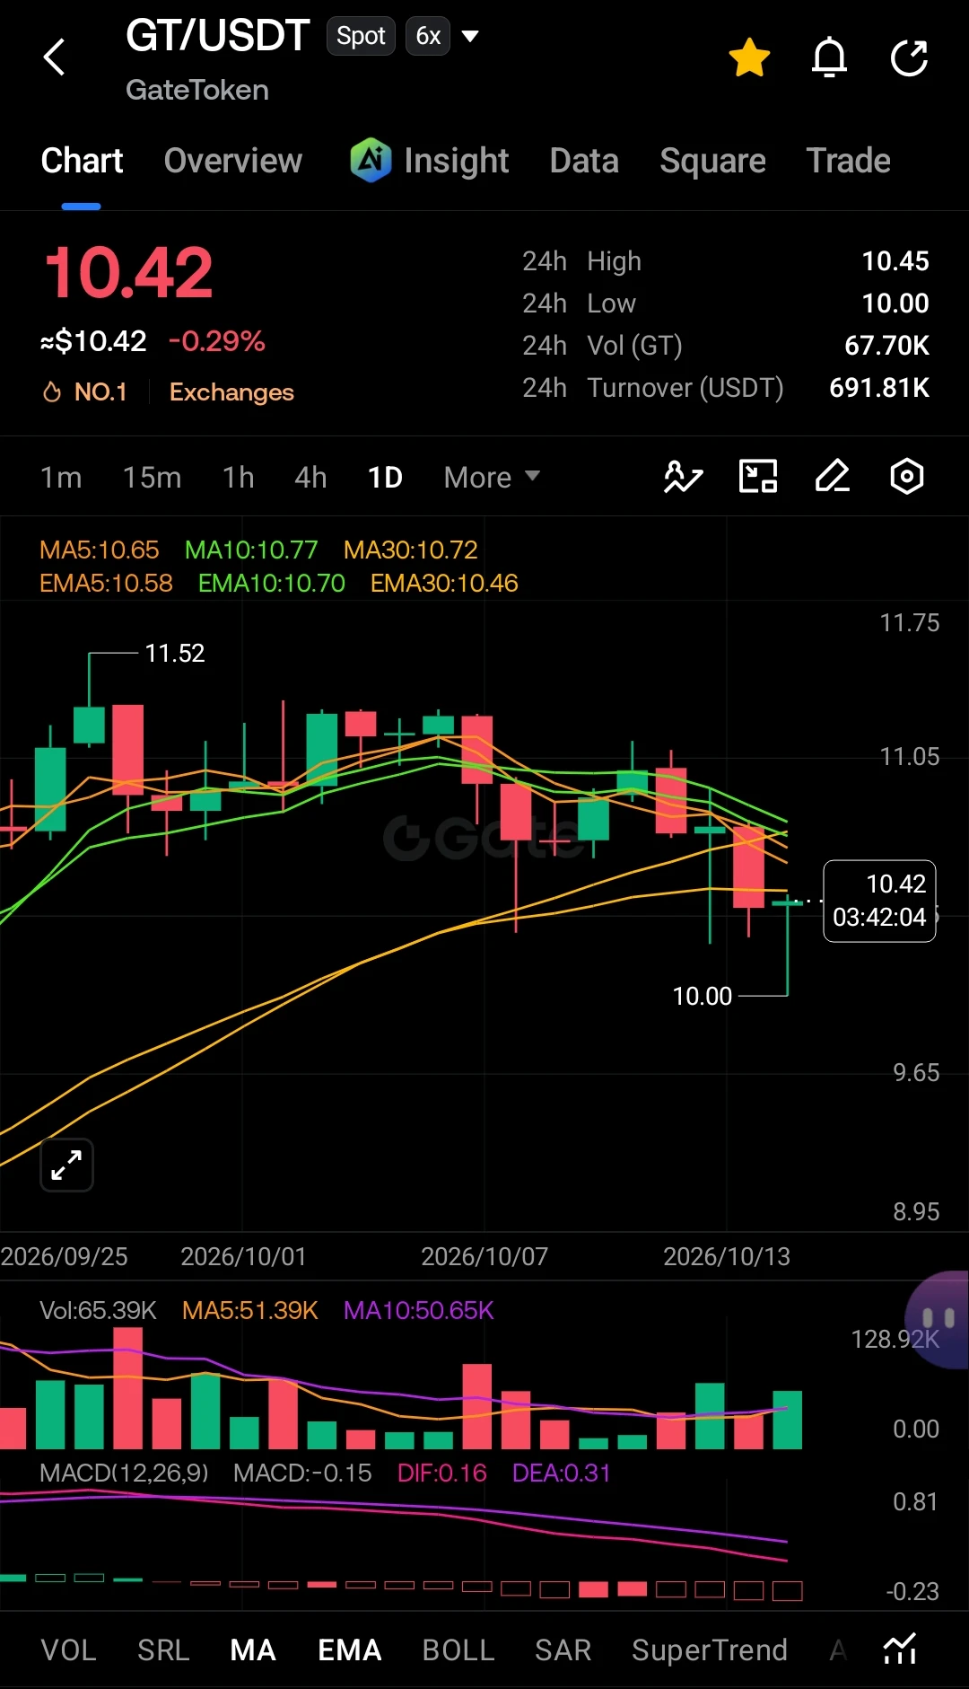Select the 15m timeframe
This screenshot has height=1689, width=969.
[x=153, y=478]
